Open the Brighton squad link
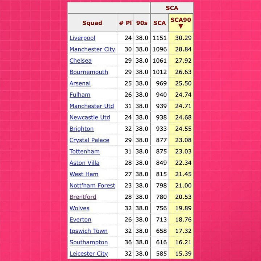Viewport: 261px width, 261px height. click(x=82, y=129)
